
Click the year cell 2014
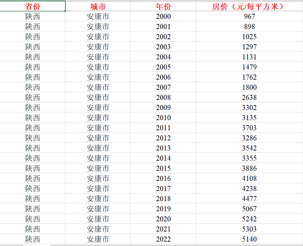[163, 158]
